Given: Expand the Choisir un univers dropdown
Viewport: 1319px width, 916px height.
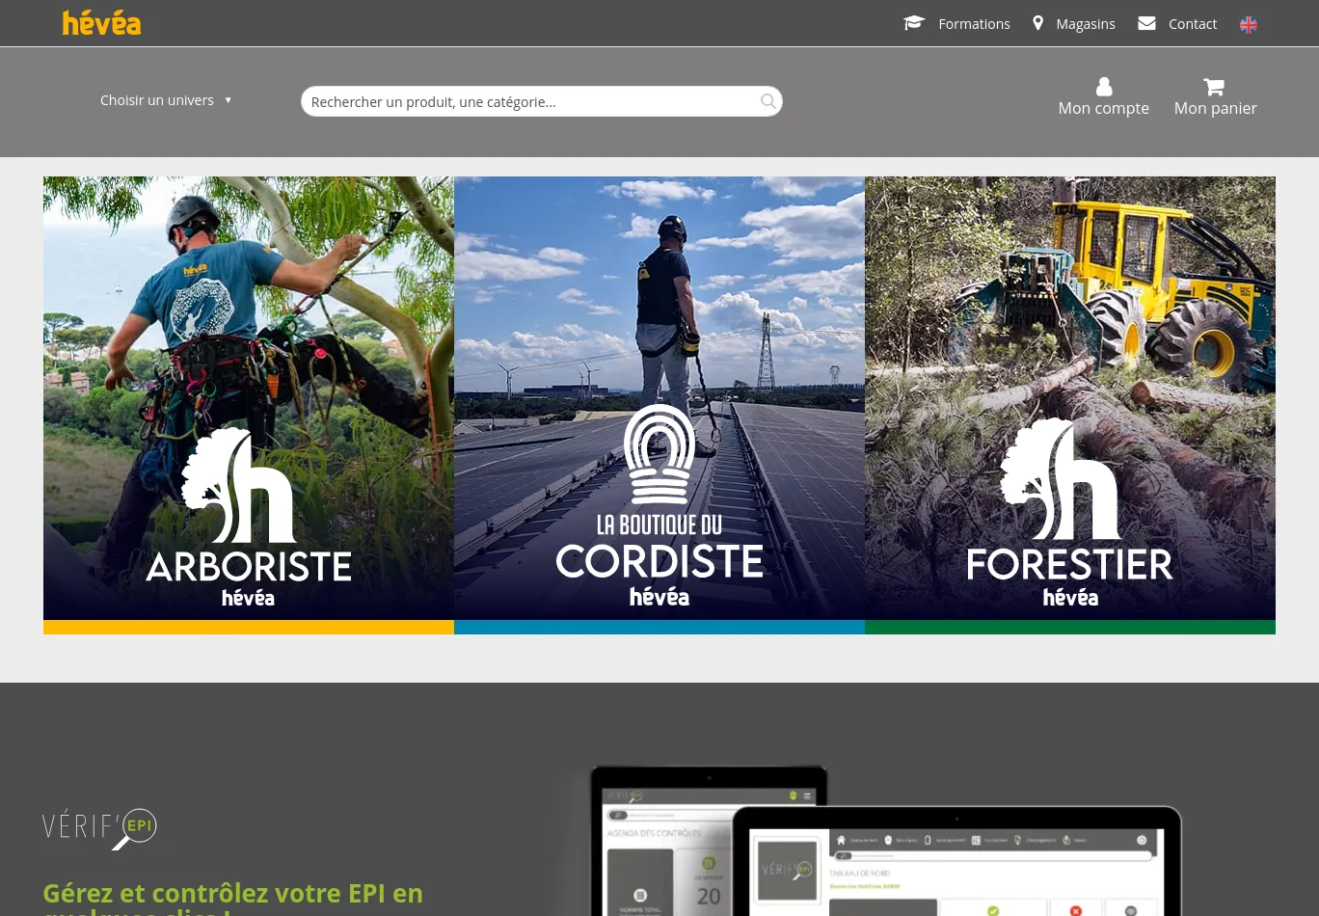Looking at the screenshot, I should [167, 100].
